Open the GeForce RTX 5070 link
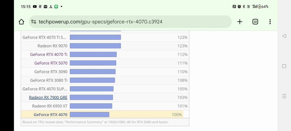291x131 pixels. pyautogui.click(x=51, y=63)
